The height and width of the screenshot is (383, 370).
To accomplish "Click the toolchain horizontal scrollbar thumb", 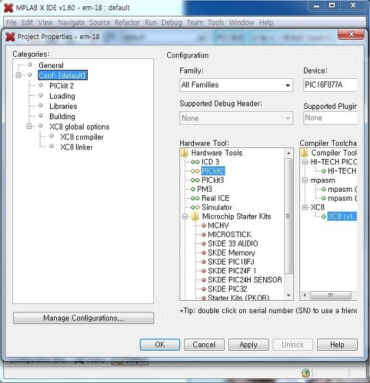I will (331, 295).
